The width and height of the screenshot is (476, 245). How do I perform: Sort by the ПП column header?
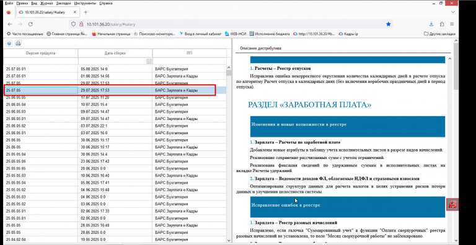coord(190,53)
